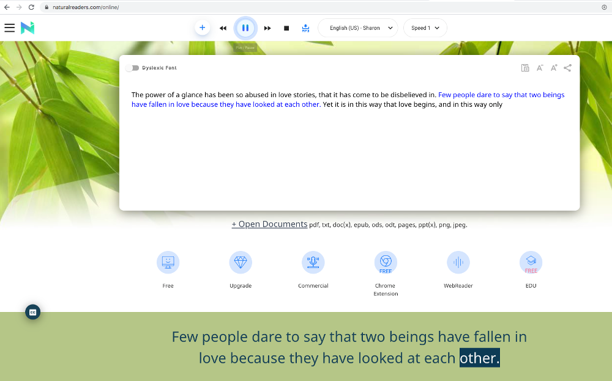Click the Upgrade diamond option
The height and width of the screenshot is (381, 612).
(241, 262)
